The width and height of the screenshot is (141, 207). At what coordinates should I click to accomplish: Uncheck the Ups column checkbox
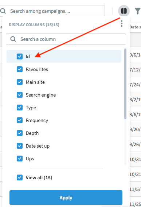pos(20,159)
